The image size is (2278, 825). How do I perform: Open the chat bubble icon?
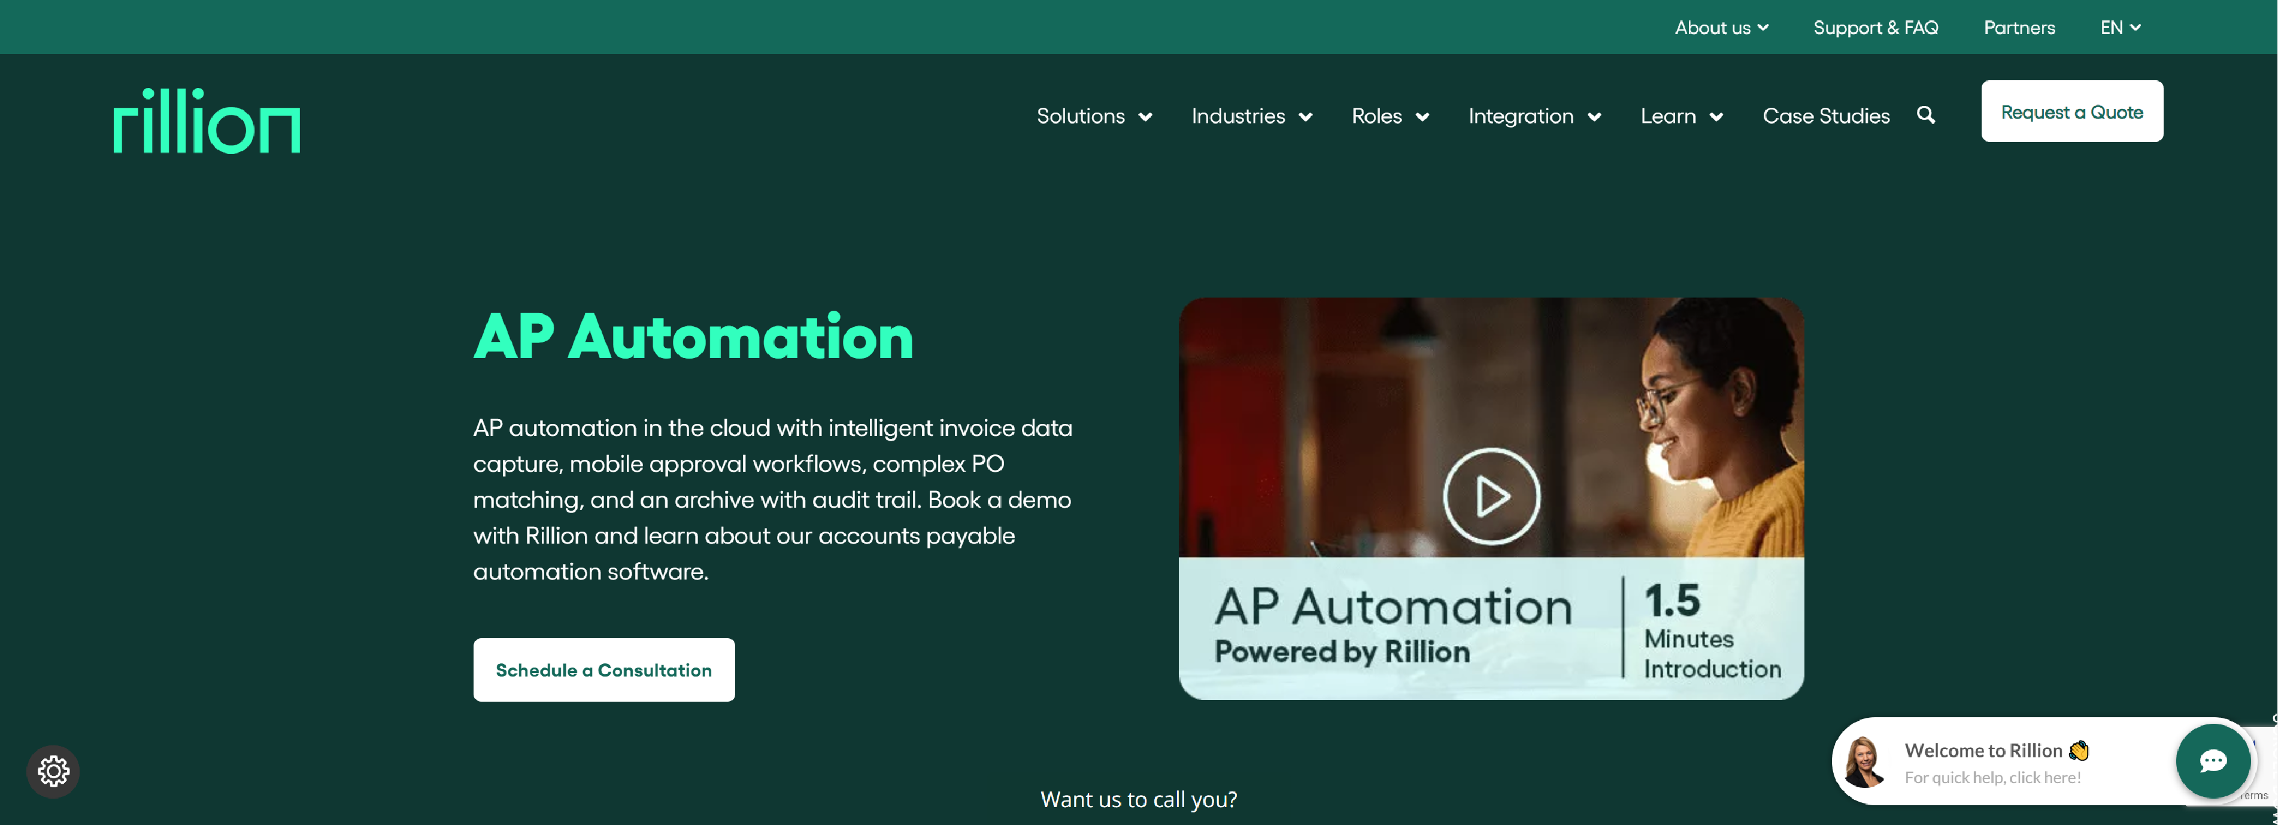pos(2213,760)
